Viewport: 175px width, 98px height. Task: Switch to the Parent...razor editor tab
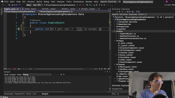coord(68,9)
